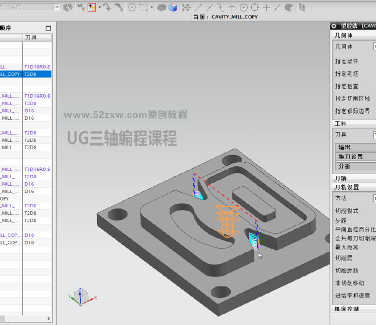Click the Point on Face snap icon
Viewport: 376px width, 325px height.
click(x=289, y=8)
